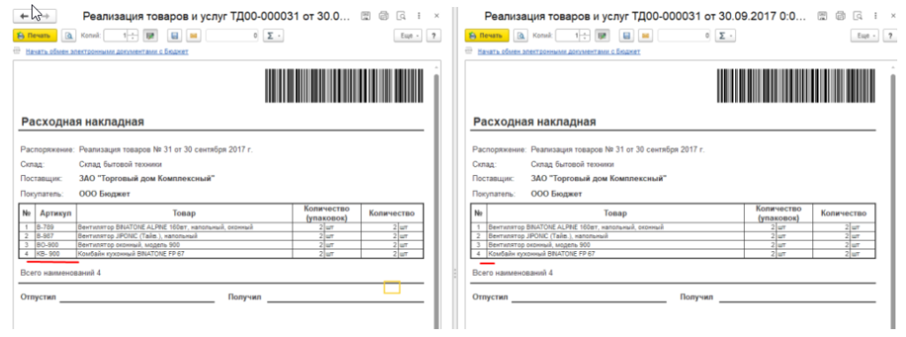The width and height of the screenshot is (906, 337).
Task: Click the question mark help button in the right window
Action: [x=889, y=36]
